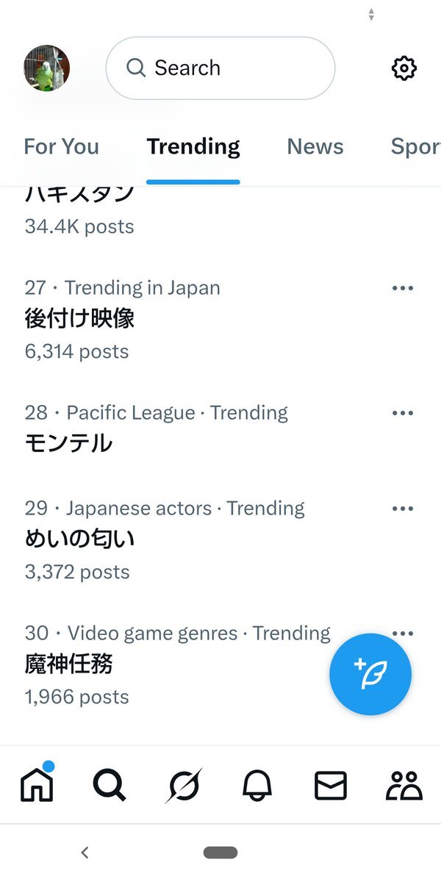The height and width of the screenshot is (882, 441).
Task: Open the めいの匂い trending topic
Action: tap(79, 539)
